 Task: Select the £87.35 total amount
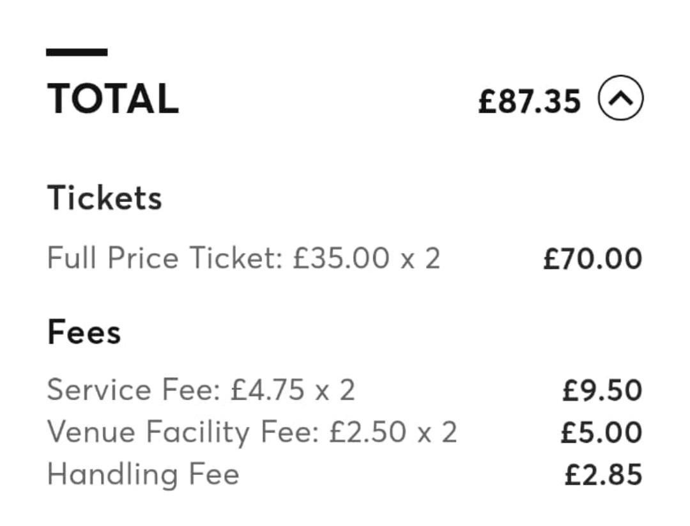530,101
